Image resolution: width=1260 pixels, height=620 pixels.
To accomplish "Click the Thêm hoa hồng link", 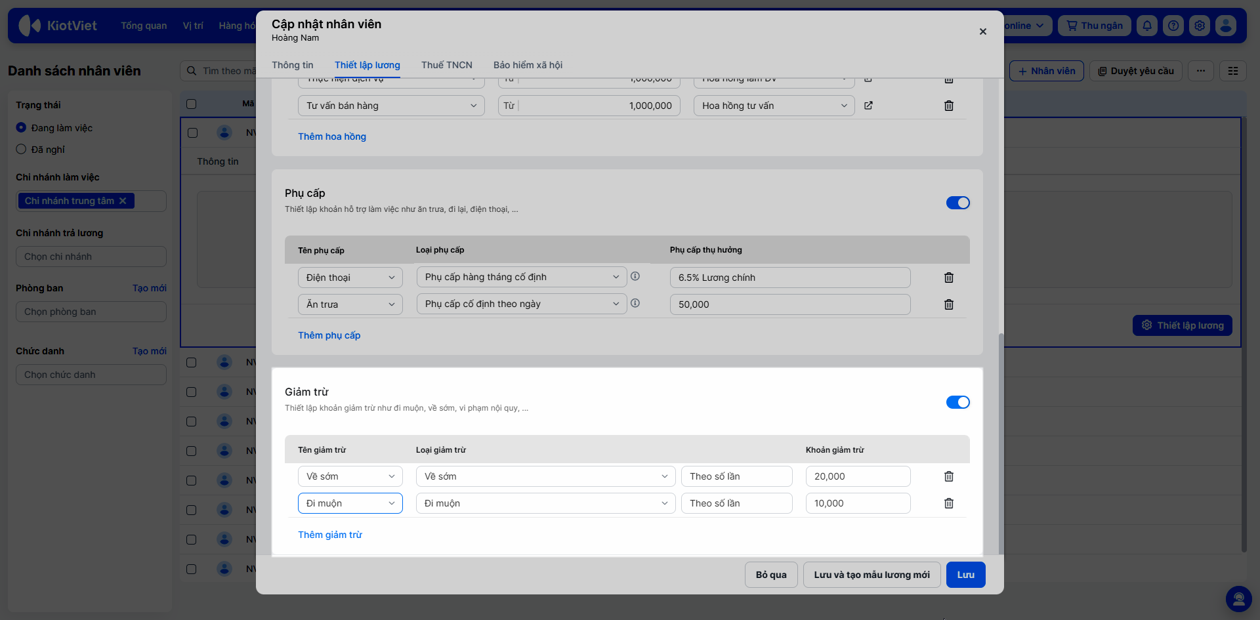I will click(332, 136).
